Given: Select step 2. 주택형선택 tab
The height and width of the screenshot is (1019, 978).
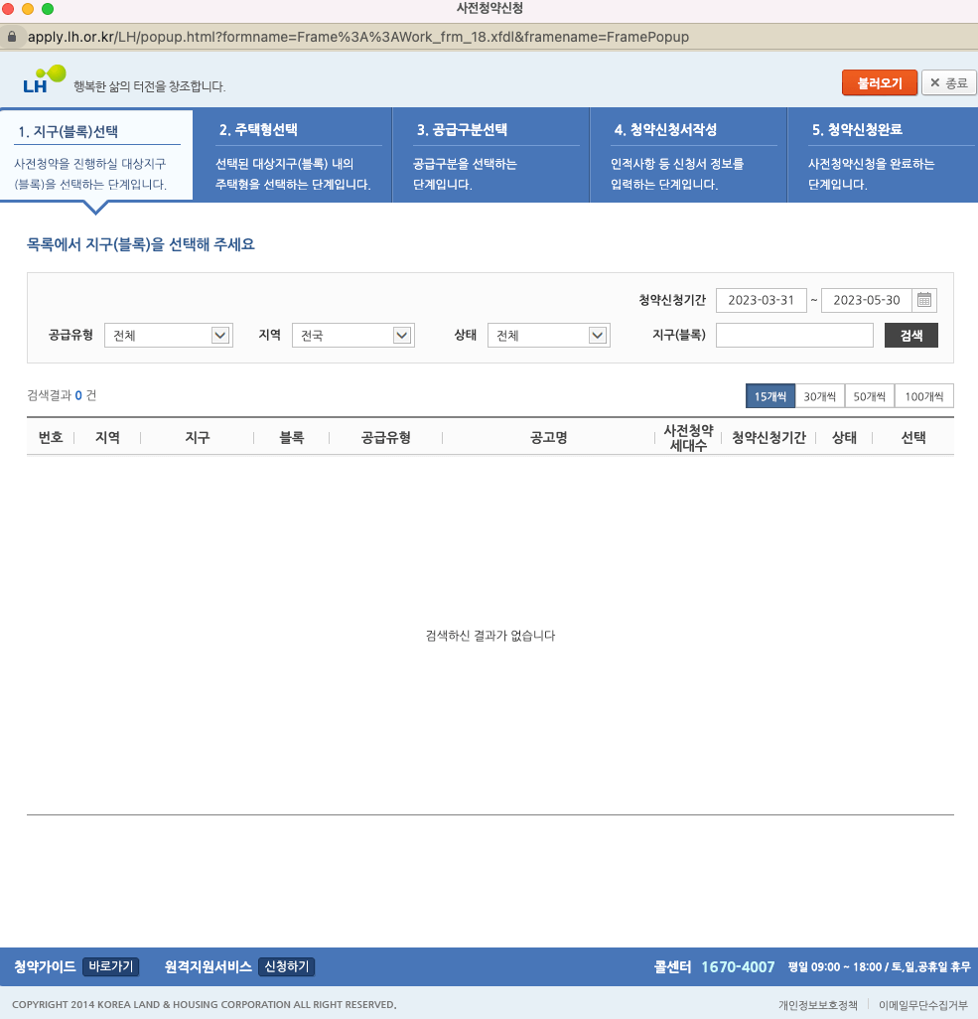Looking at the screenshot, I should coord(293,155).
